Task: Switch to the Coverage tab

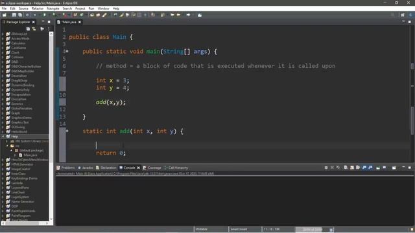Action: [x=152, y=168]
